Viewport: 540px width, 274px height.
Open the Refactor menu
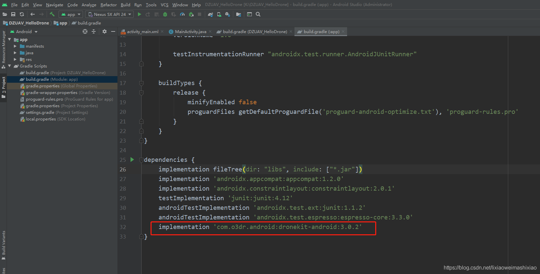tap(109, 5)
